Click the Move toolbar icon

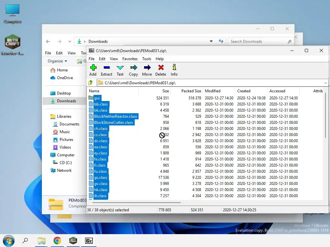point(147,70)
